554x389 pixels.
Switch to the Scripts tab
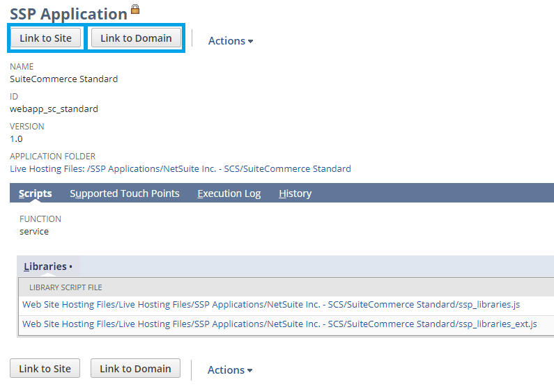click(x=35, y=193)
